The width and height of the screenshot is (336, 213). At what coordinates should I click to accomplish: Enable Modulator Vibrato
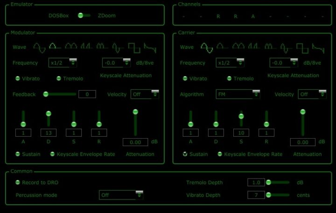click(18, 79)
